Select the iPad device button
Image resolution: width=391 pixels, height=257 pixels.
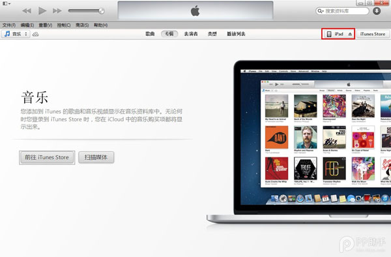(338, 34)
